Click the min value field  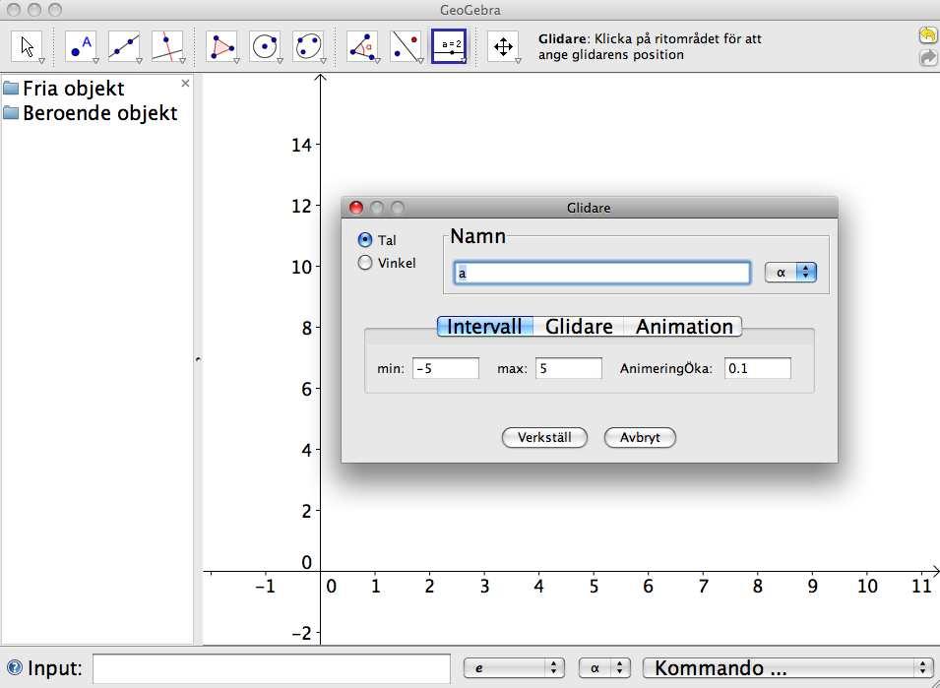click(446, 368)
